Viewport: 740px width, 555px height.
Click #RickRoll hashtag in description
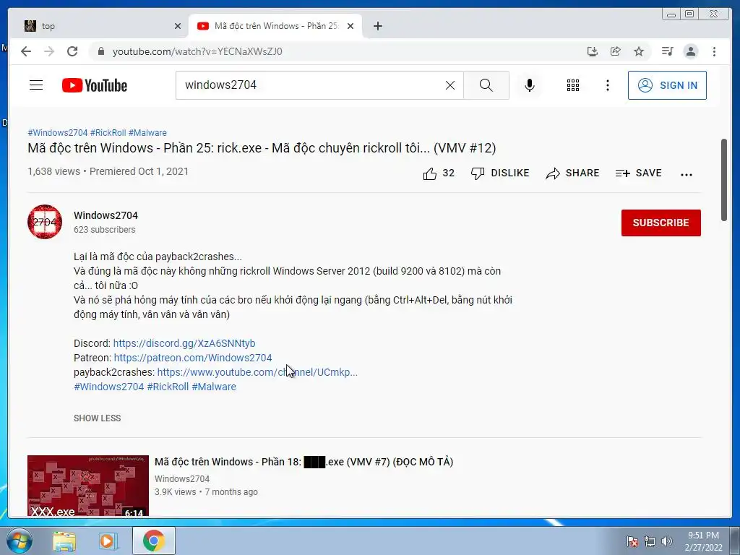click(x=168, y=387)
